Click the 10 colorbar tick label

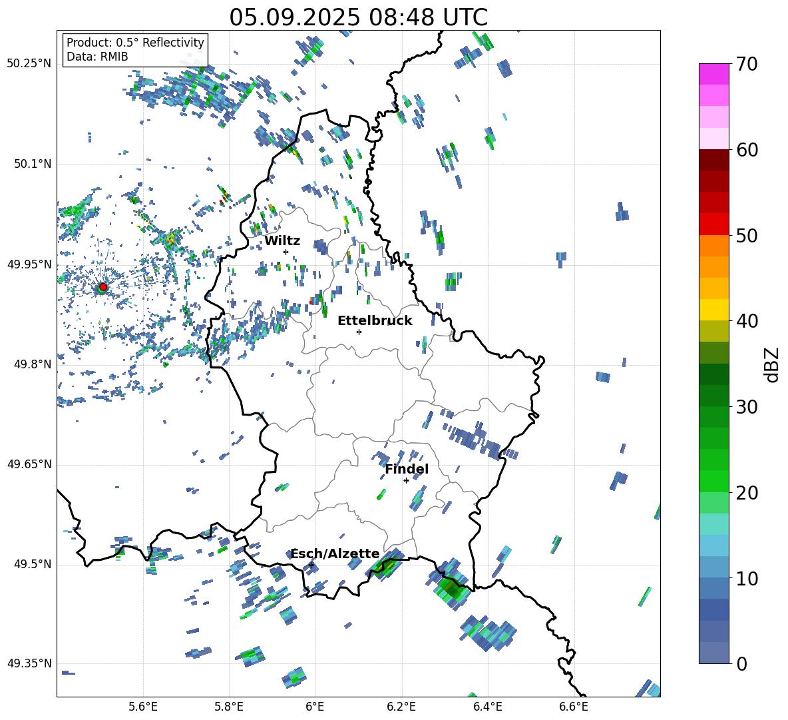746,578
